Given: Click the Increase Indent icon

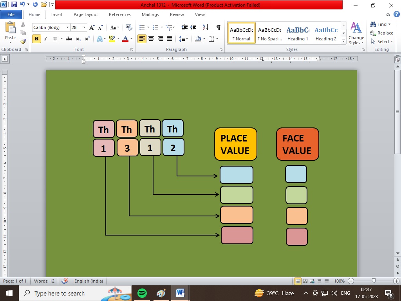Looking at the screenshot, I should point(193,27).
